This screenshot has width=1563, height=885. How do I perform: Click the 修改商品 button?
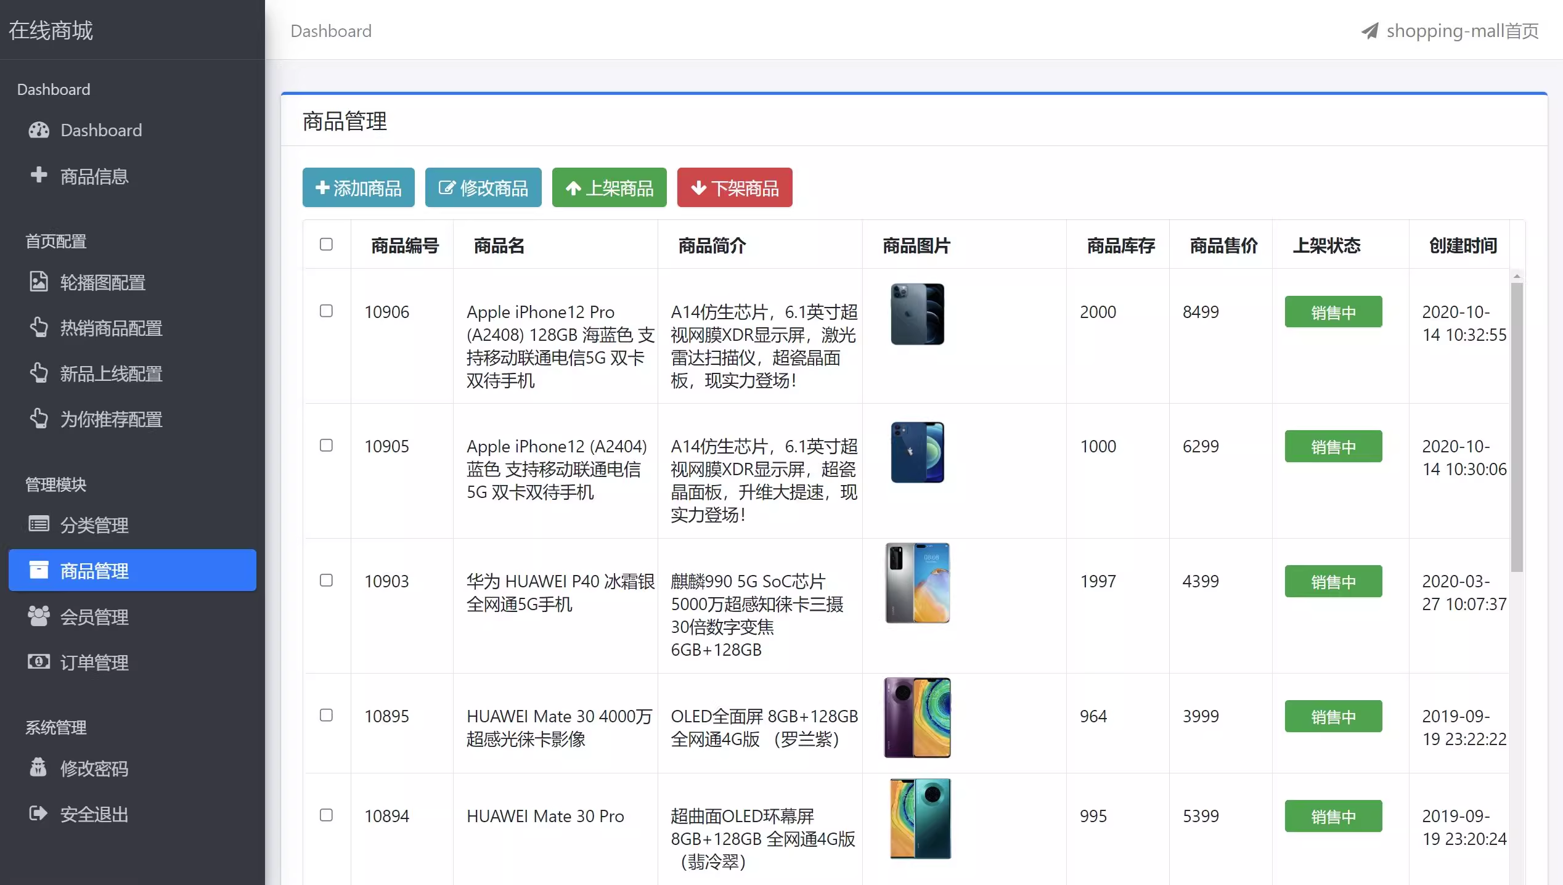(483, 187)
